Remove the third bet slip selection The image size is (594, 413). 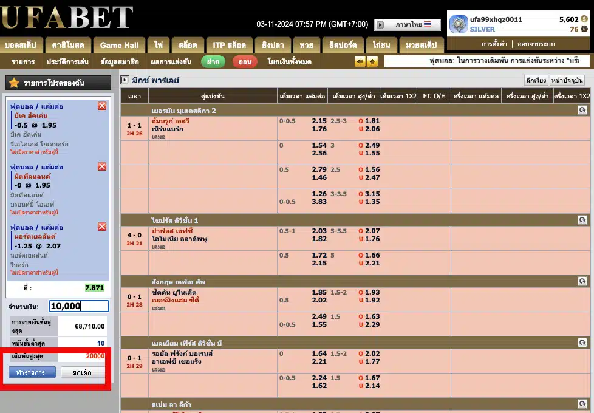pyautogui.click(x=102, y=227)
